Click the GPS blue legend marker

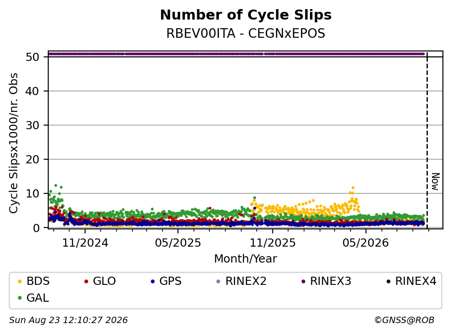coord(152,281)
